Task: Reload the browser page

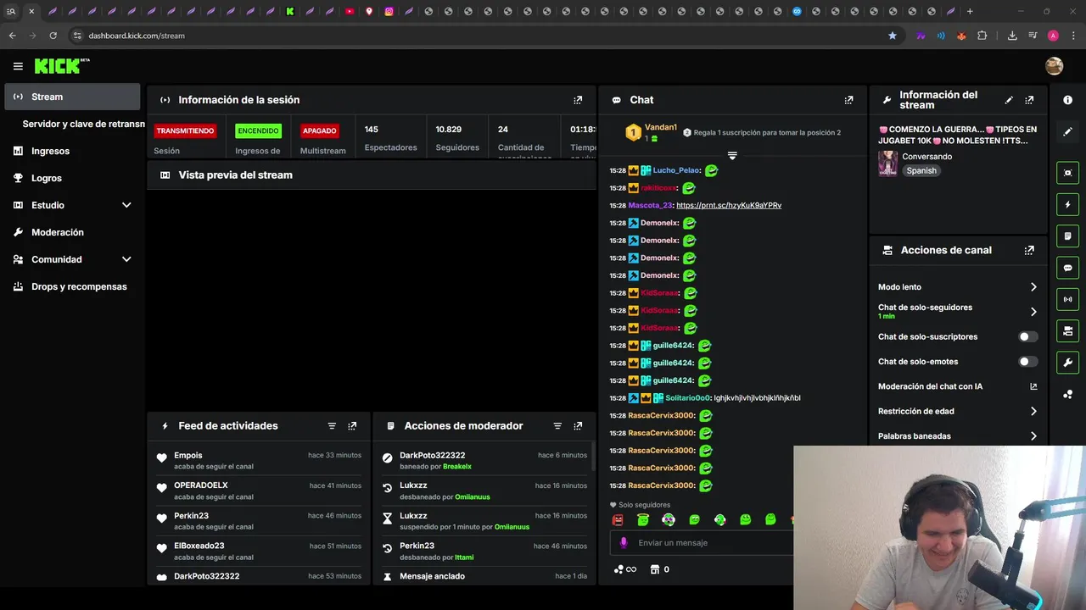Action: [53, 36]
